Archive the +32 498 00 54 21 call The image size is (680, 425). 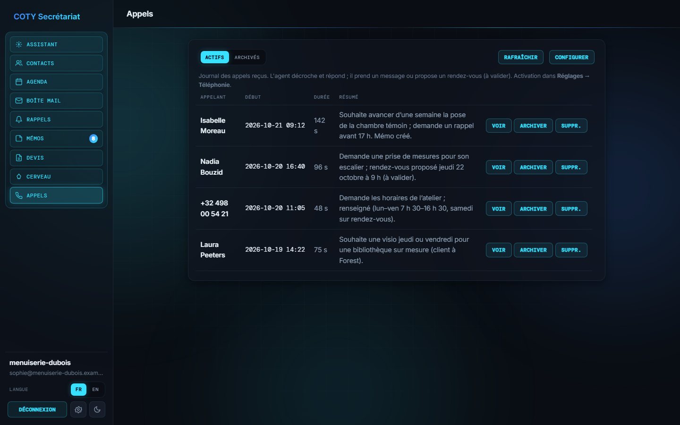tap(533, 209)
